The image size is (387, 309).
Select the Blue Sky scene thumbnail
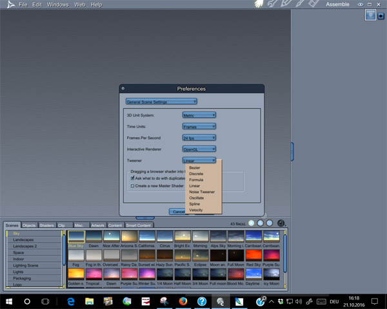(x=76, y=236)
